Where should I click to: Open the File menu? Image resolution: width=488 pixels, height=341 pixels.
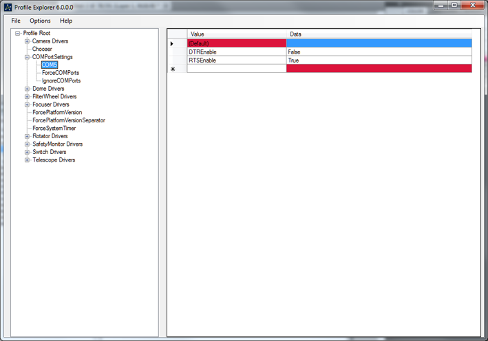[x=16, y=21]
